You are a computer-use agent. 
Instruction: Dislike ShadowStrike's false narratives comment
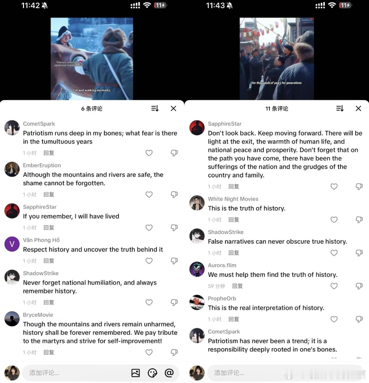point(359,253)
